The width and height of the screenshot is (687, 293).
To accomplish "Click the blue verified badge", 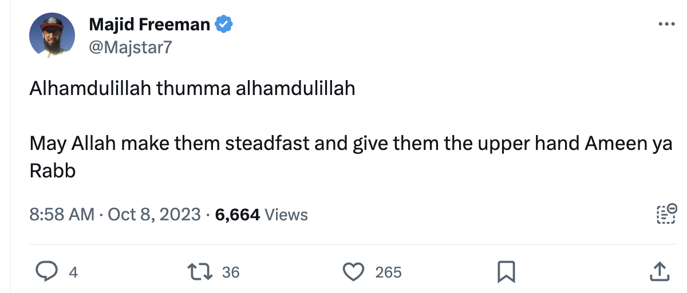I will point(223,25).
